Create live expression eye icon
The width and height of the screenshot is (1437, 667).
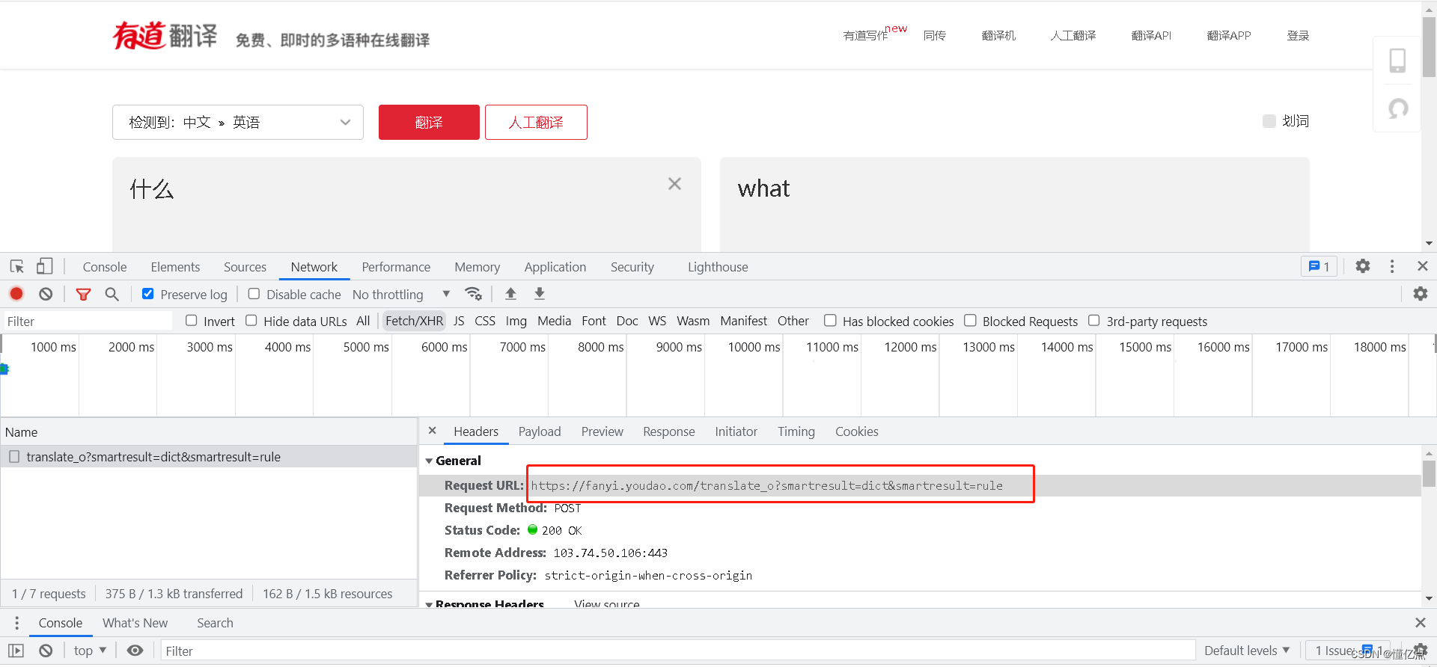point(135,651)
